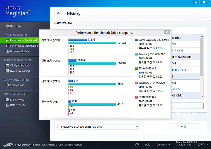Select the (Non OS Disk) history row
The height and width of the screenshot is (149, 211).
pyautogui.click(x=186, y=57)
